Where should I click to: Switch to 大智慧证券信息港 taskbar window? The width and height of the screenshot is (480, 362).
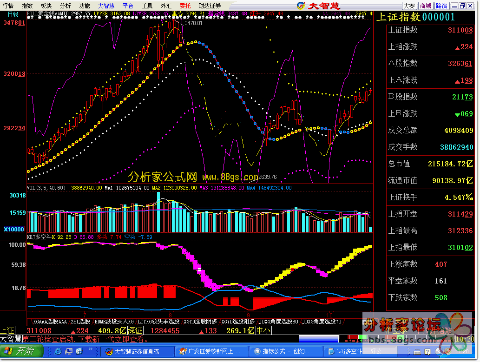click(x=138, y=352)
